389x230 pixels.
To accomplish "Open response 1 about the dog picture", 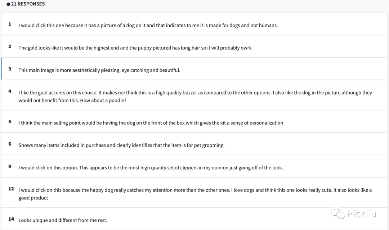I will coord(148,26).
